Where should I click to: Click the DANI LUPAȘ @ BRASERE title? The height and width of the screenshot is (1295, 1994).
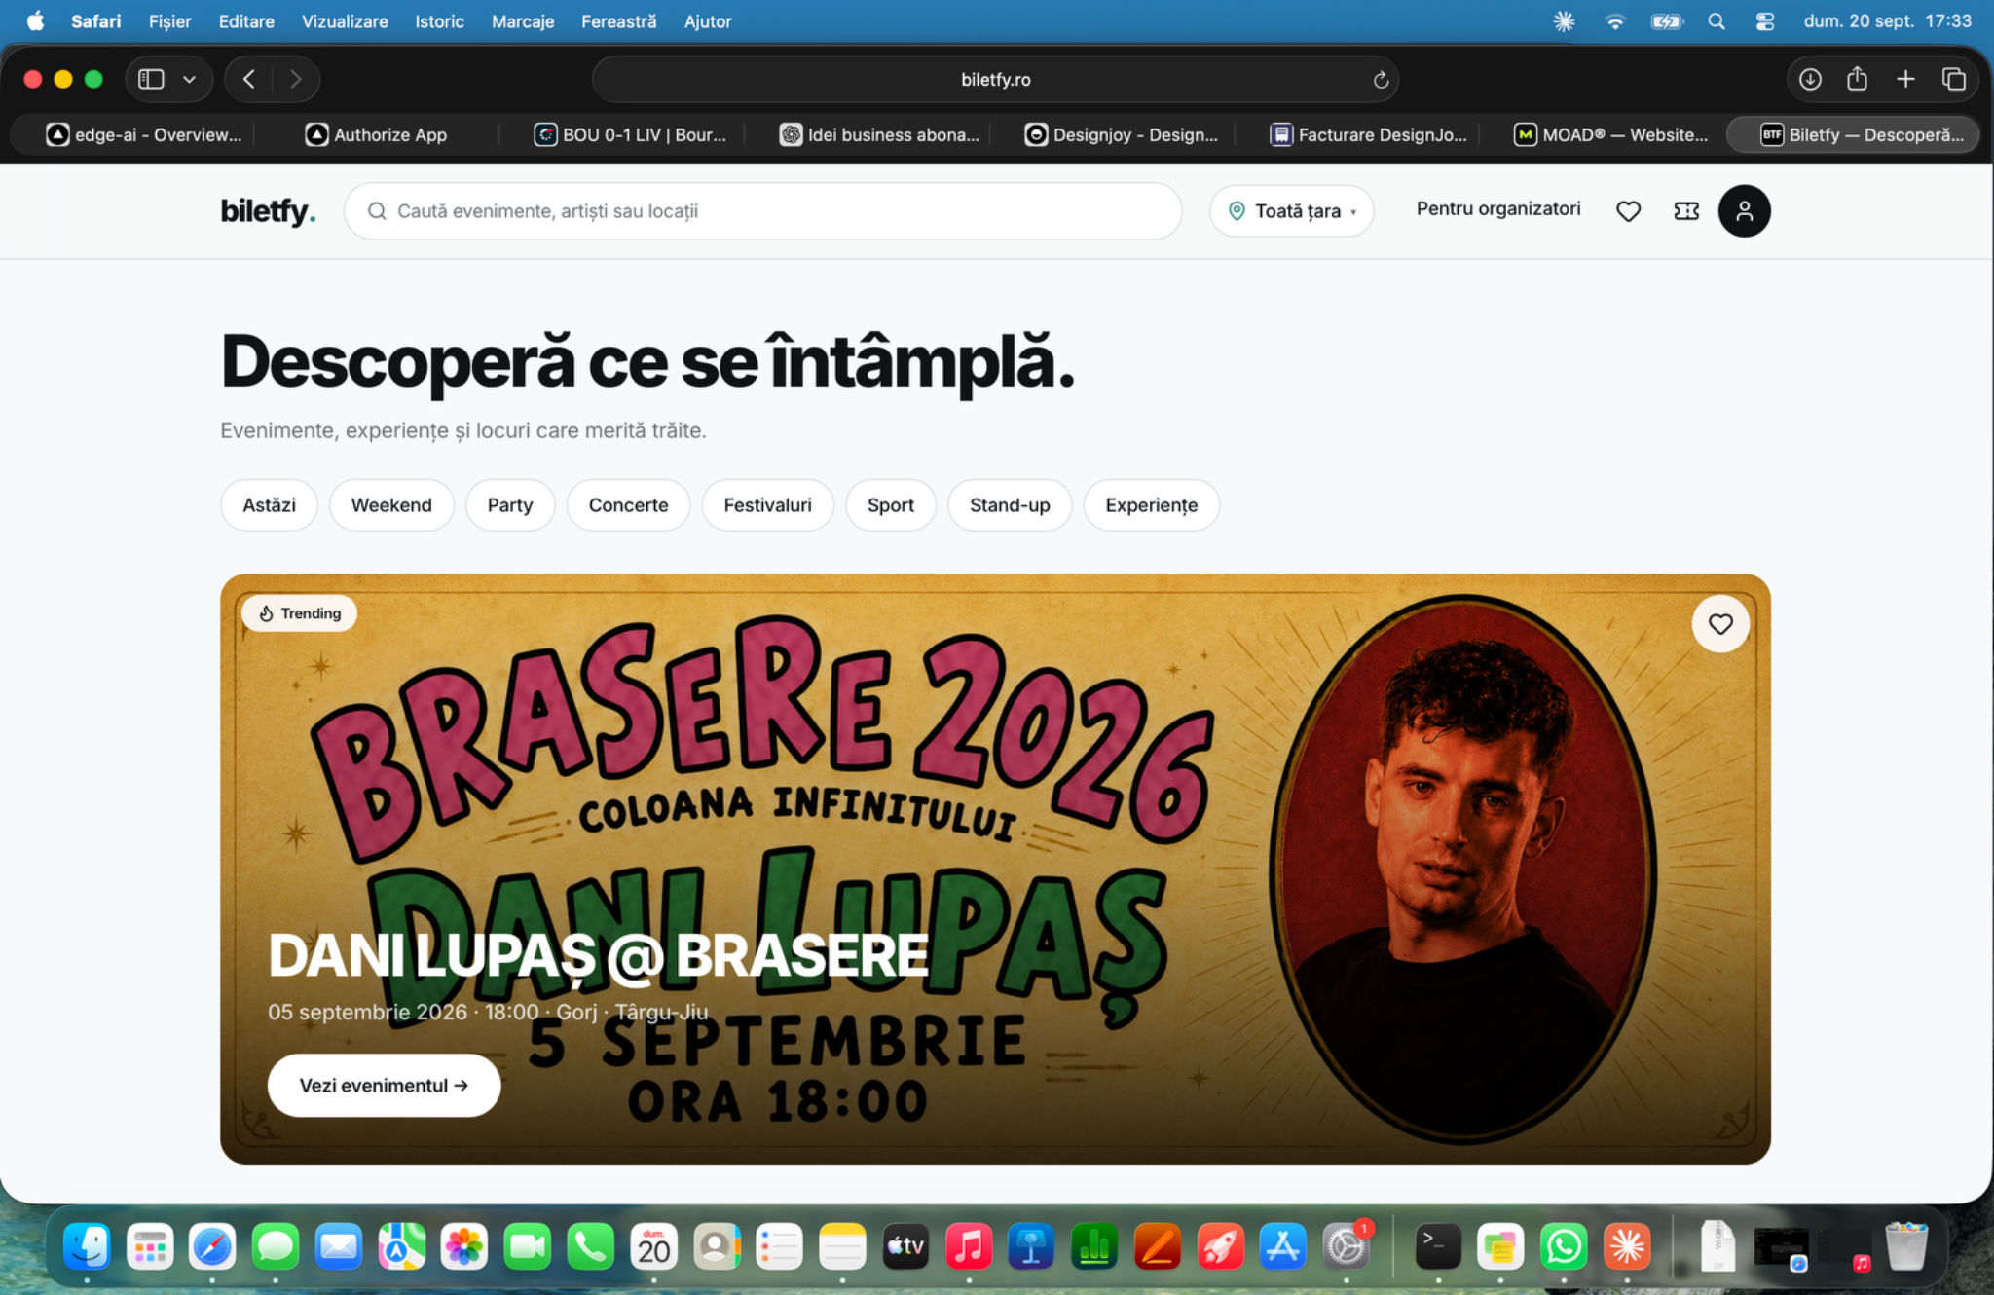pyautogui.click(x=598, y=955)
